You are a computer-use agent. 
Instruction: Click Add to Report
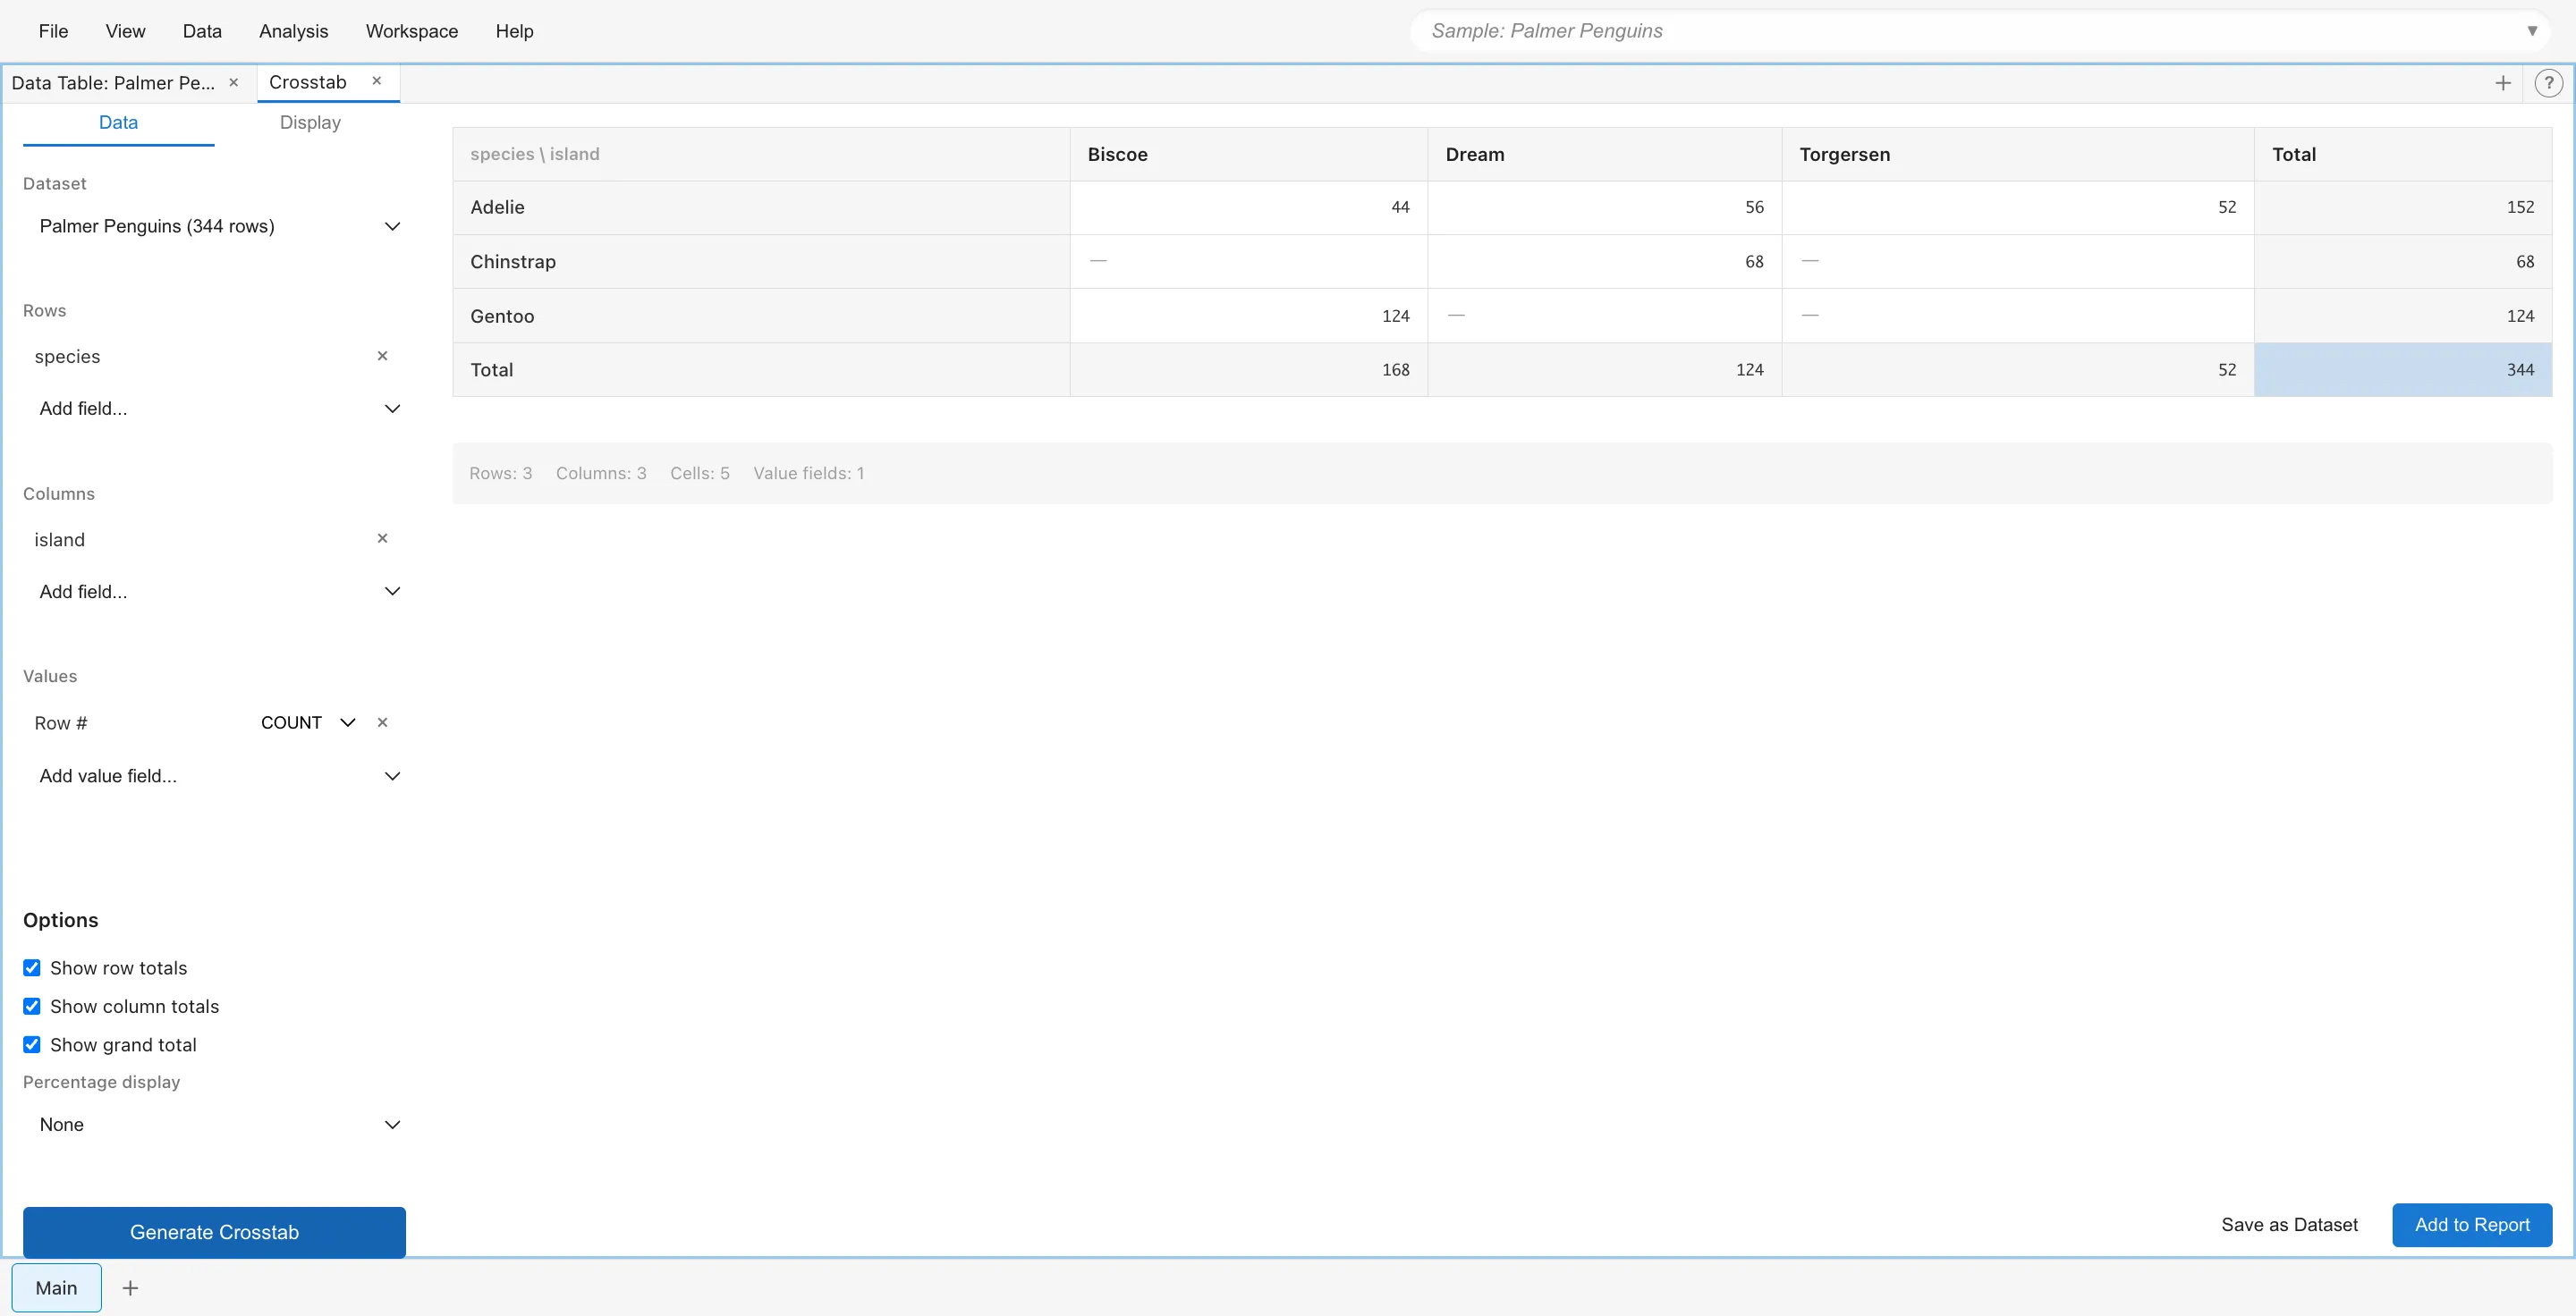[x=2472, y=1224]
